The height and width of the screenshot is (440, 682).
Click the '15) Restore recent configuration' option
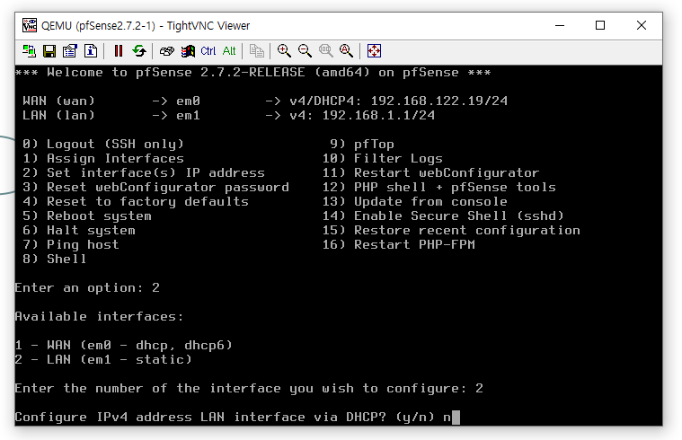pyautogui.click(x=451, y=231)
